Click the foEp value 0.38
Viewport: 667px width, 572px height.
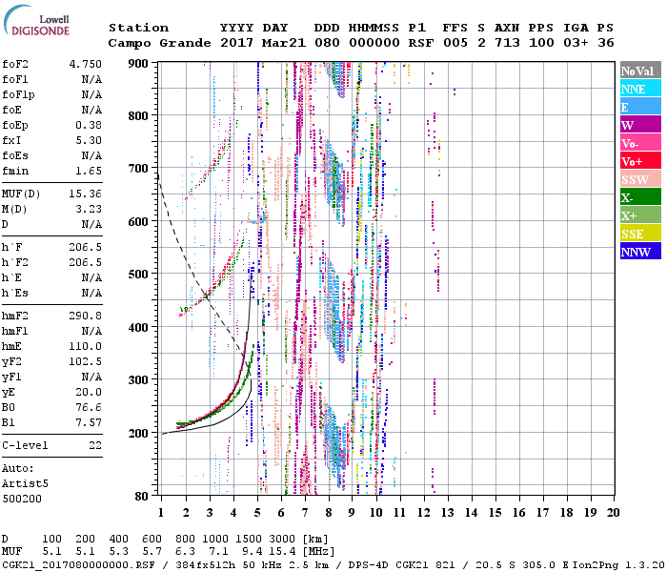[89, 125]
